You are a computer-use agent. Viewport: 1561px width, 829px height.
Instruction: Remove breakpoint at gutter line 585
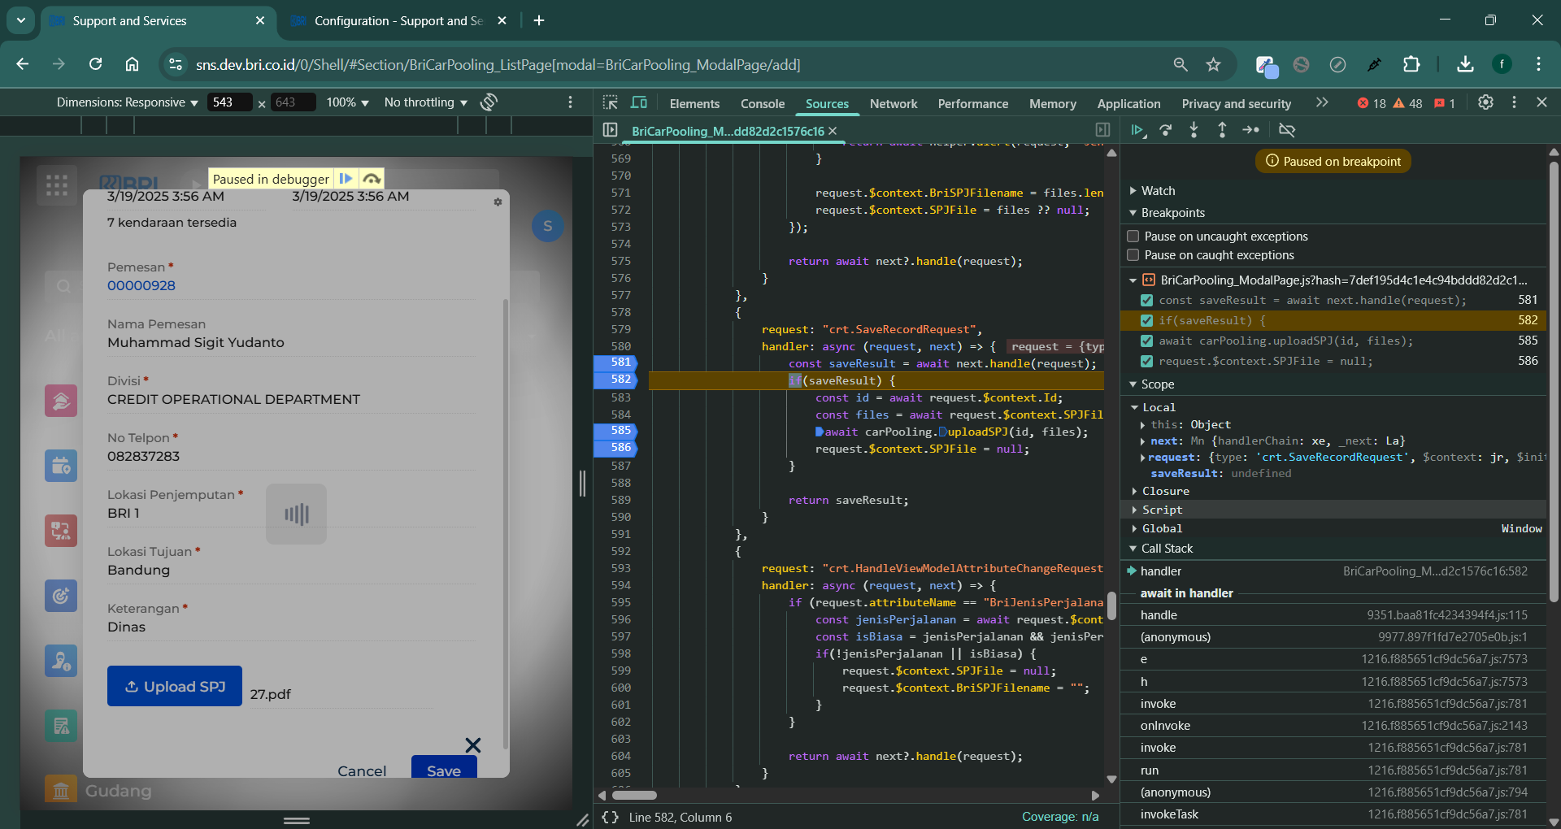(616, 431)
